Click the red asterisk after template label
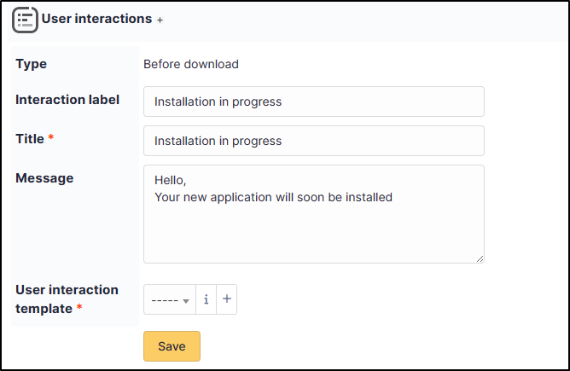The image size is (570, 371). coord(79,308)
